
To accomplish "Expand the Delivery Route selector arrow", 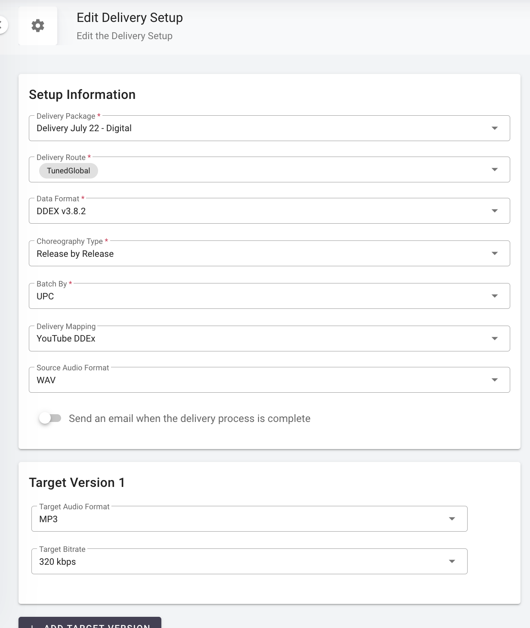I will click(494, 169).
